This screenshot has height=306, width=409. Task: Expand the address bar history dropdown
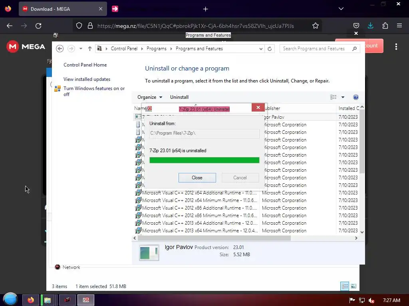coord(261,49)
